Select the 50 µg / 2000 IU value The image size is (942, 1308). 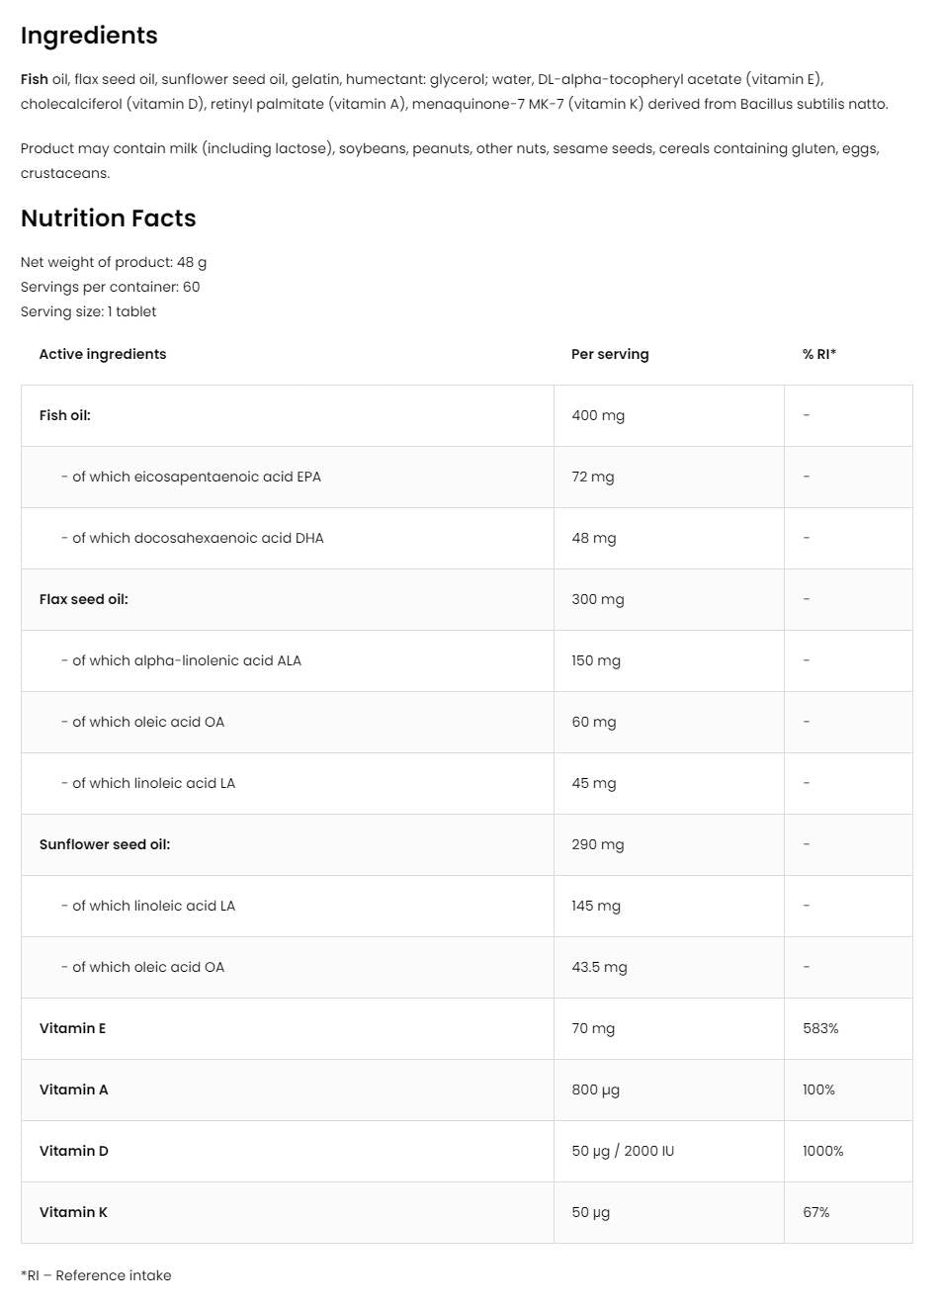click(623, 1151)
